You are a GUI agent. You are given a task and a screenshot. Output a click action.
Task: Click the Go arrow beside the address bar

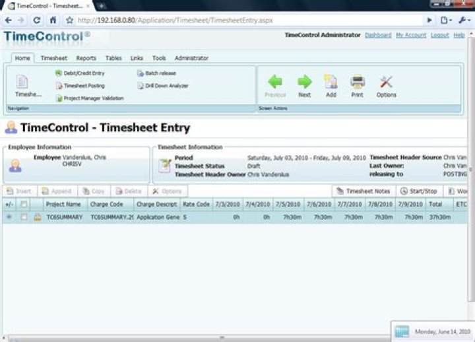429,20
